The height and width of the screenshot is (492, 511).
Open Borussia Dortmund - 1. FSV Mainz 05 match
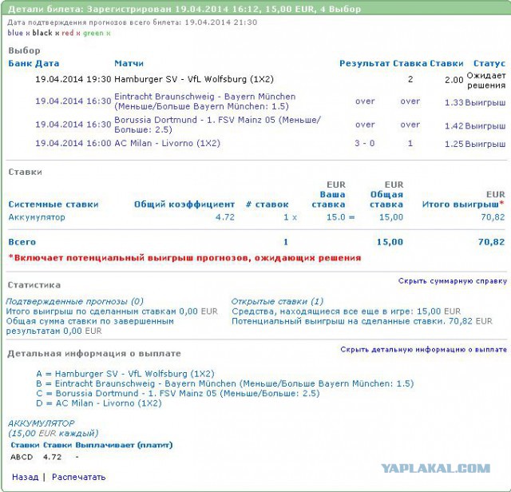pos(217,125)
